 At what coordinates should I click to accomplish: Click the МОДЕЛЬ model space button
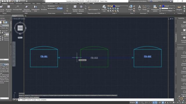point(133,103)
